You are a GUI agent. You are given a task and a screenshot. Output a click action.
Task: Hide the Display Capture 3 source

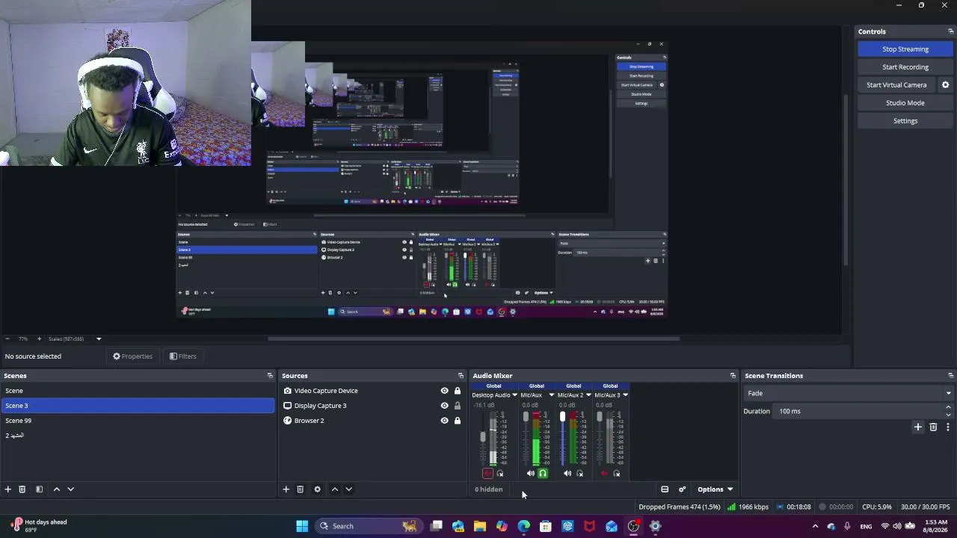tap(444, 406)
